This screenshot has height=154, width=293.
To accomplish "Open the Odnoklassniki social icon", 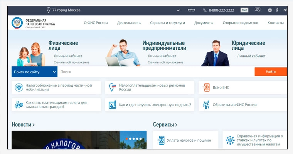I will tap(277, 10).
